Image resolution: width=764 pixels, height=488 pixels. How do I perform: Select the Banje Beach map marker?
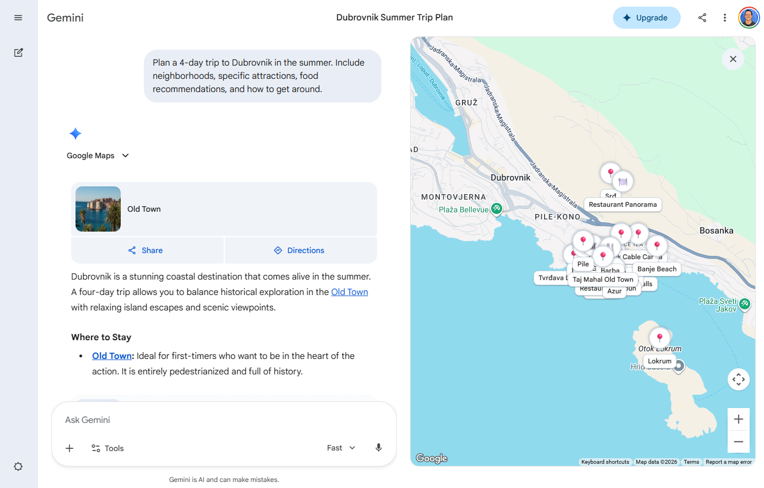click(657, 246)
